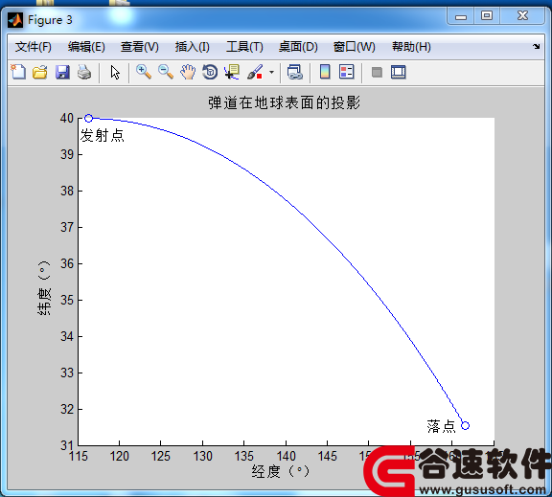The width and height of the screenshot is (552, 497).
Task: Activate the Rotate 3D tool
Action: (210, 72)
